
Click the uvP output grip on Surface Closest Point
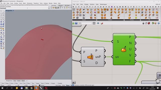(x=105, y=57)
